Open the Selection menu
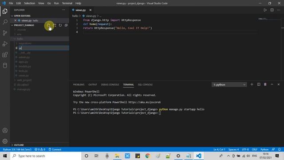This screenshot has width=284, height=160. point(30,3)
